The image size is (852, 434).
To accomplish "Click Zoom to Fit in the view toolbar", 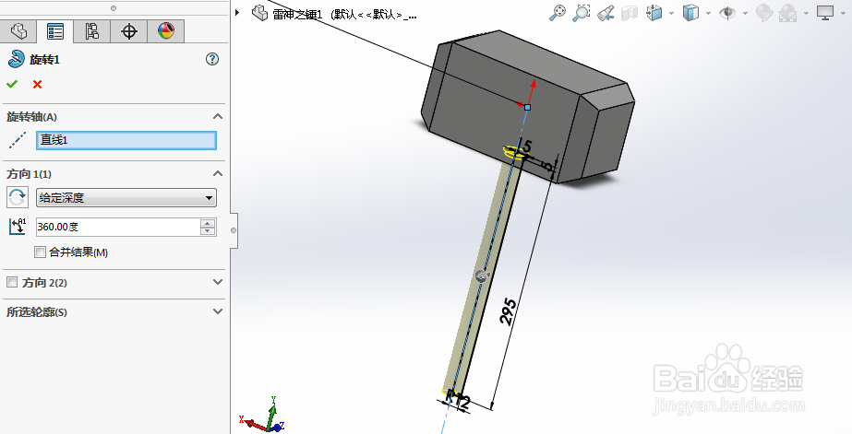I will point(557,13).
